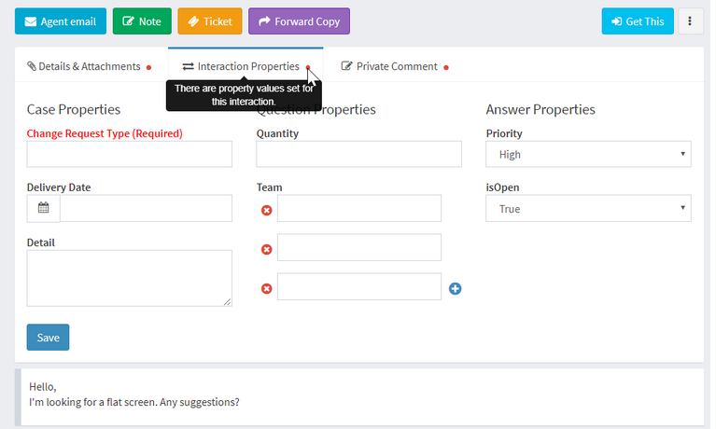This screenshot has width=716, height=429.
Task: Remove the third Team field entry
Action: coord(266,288)
